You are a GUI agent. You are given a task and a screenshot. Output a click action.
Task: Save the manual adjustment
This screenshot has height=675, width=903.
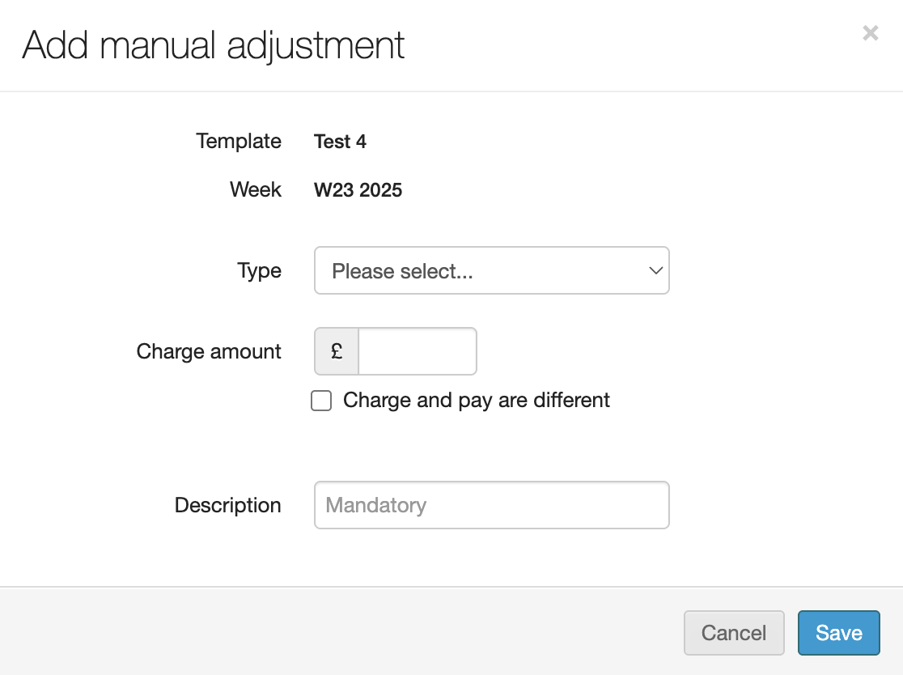838,632
